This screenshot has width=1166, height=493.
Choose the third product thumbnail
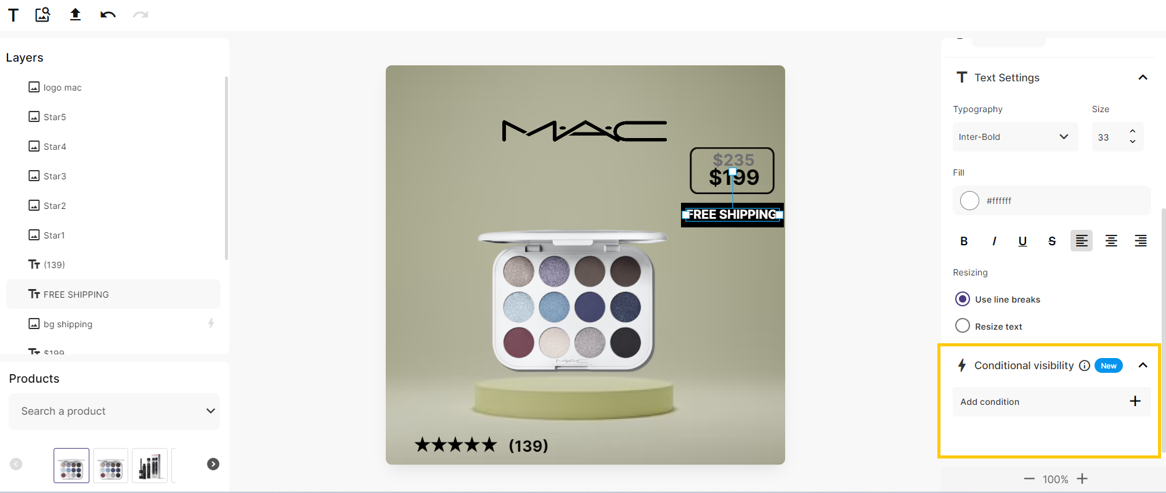click(150, 465)
